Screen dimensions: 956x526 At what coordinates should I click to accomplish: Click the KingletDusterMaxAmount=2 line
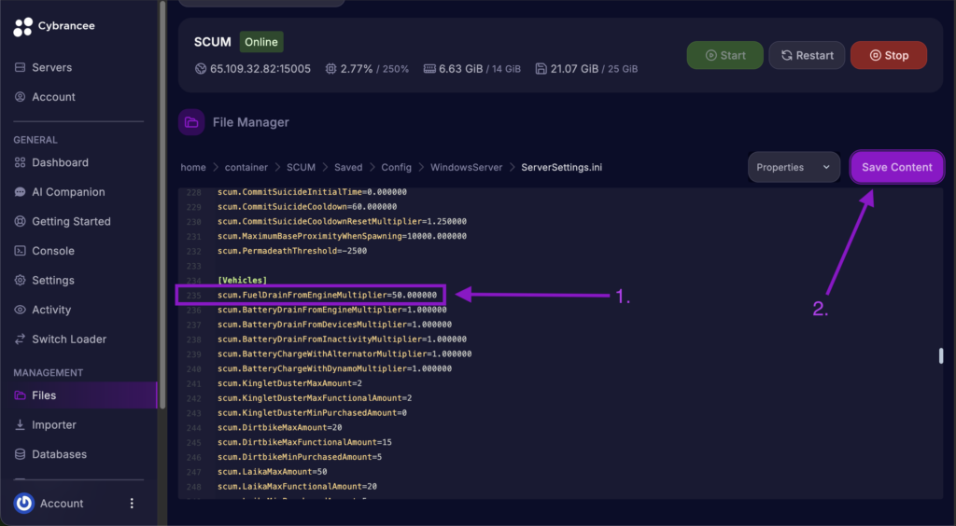point(289,383)
